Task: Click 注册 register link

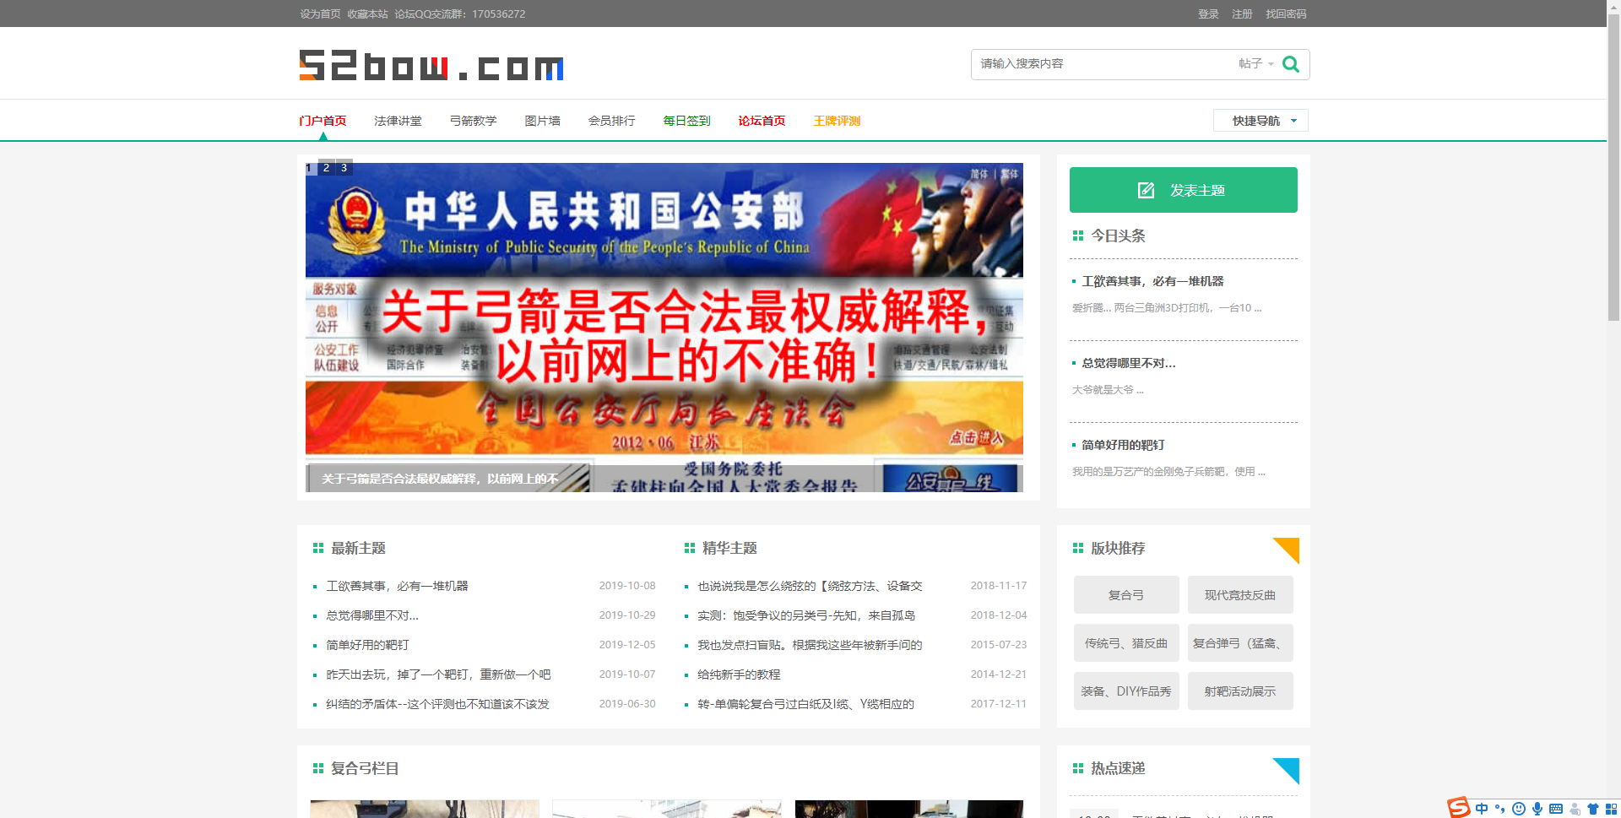Action: 1242,14
